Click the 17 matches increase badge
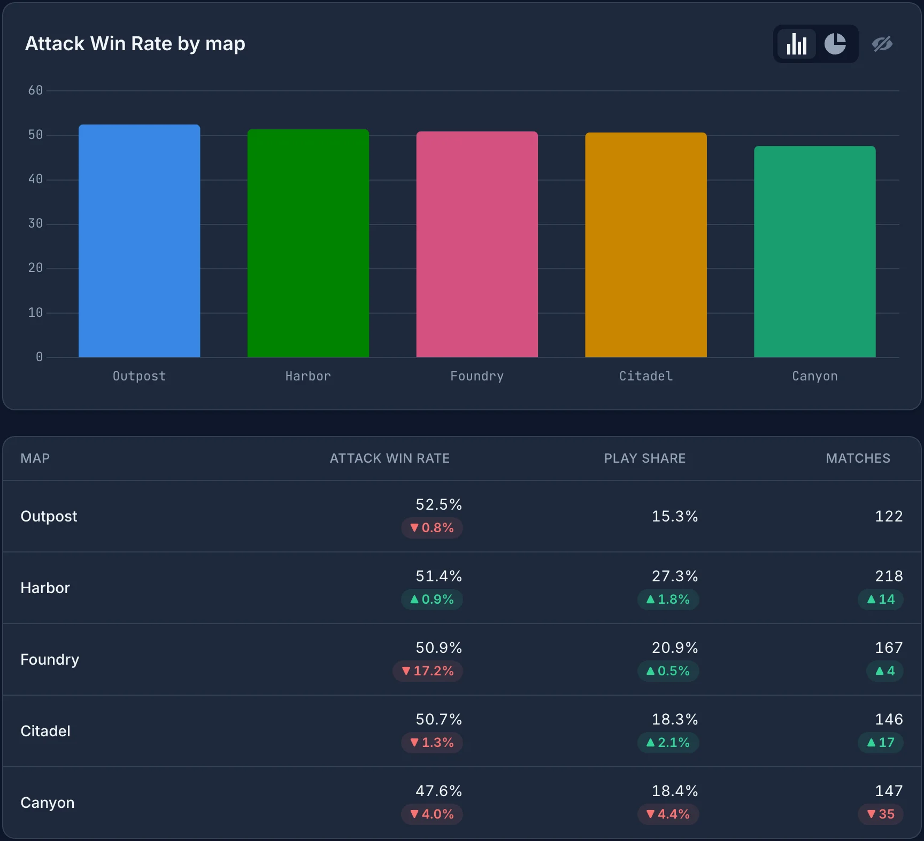Image resolution: width=924 pixels, height=841 pixels. click(881, 743)
